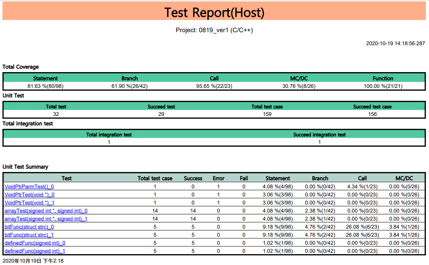Click "Call" header in Unit Test Summary table
Viewport: 429px width, 265px height.
pyautogui.click(x=362, y=178)
